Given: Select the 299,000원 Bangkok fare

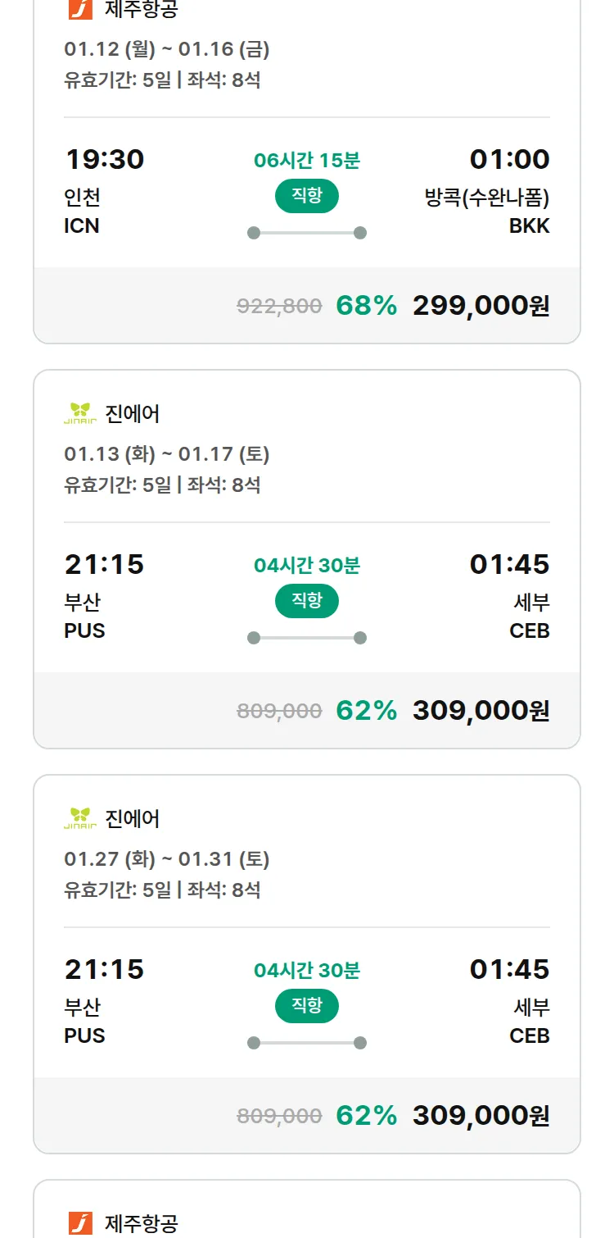Looking at the screenshot, I should tap(481, 306).
